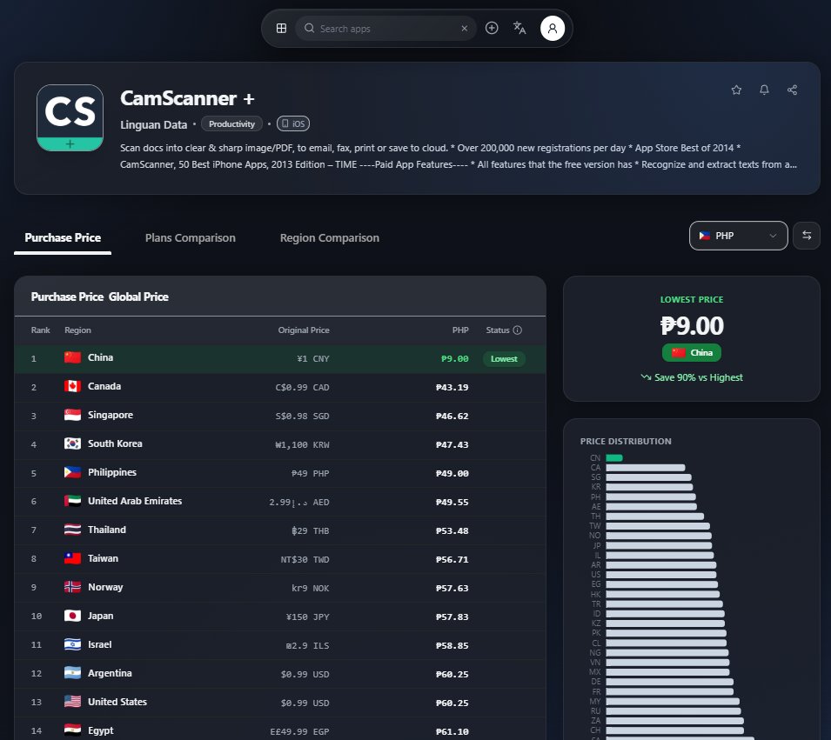Click the Canada flag icon
This screenshot has width=831, height=740.
tap(72, 386)
